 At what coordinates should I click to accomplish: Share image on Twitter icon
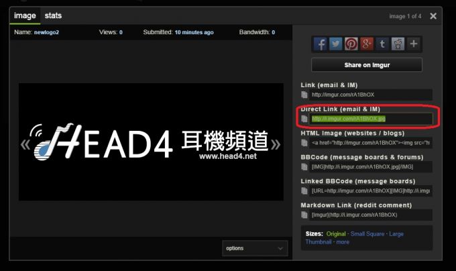tap(335, 44)
